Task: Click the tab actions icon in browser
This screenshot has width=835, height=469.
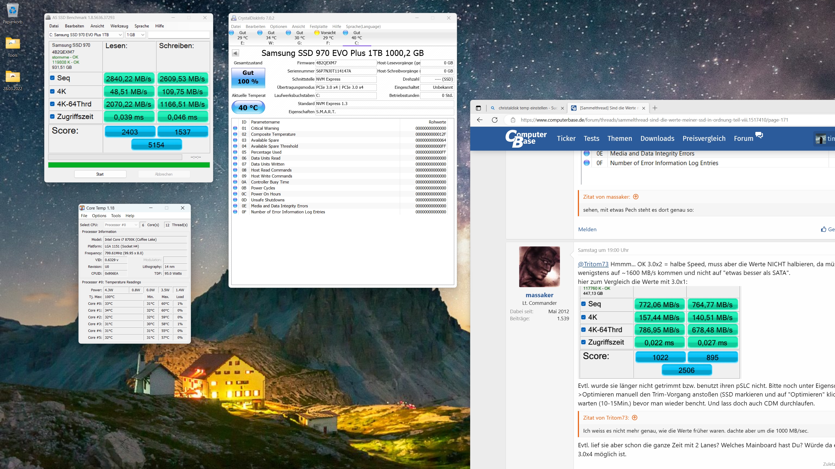Action: [478, 108]
